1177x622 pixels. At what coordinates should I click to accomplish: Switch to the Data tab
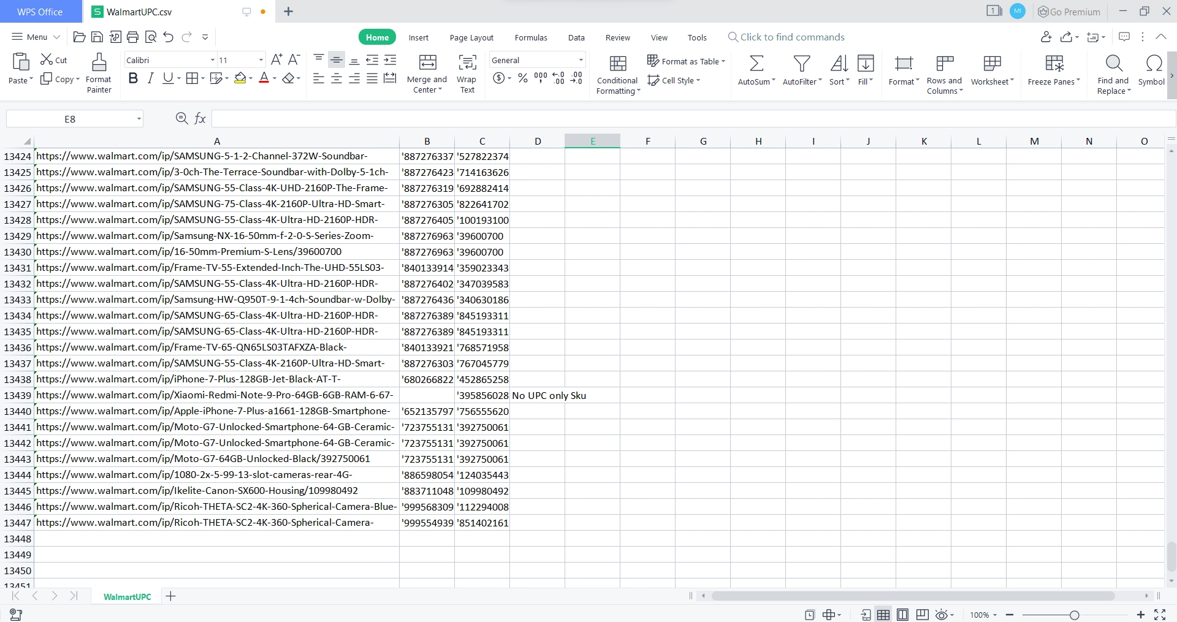coord(576,37)
